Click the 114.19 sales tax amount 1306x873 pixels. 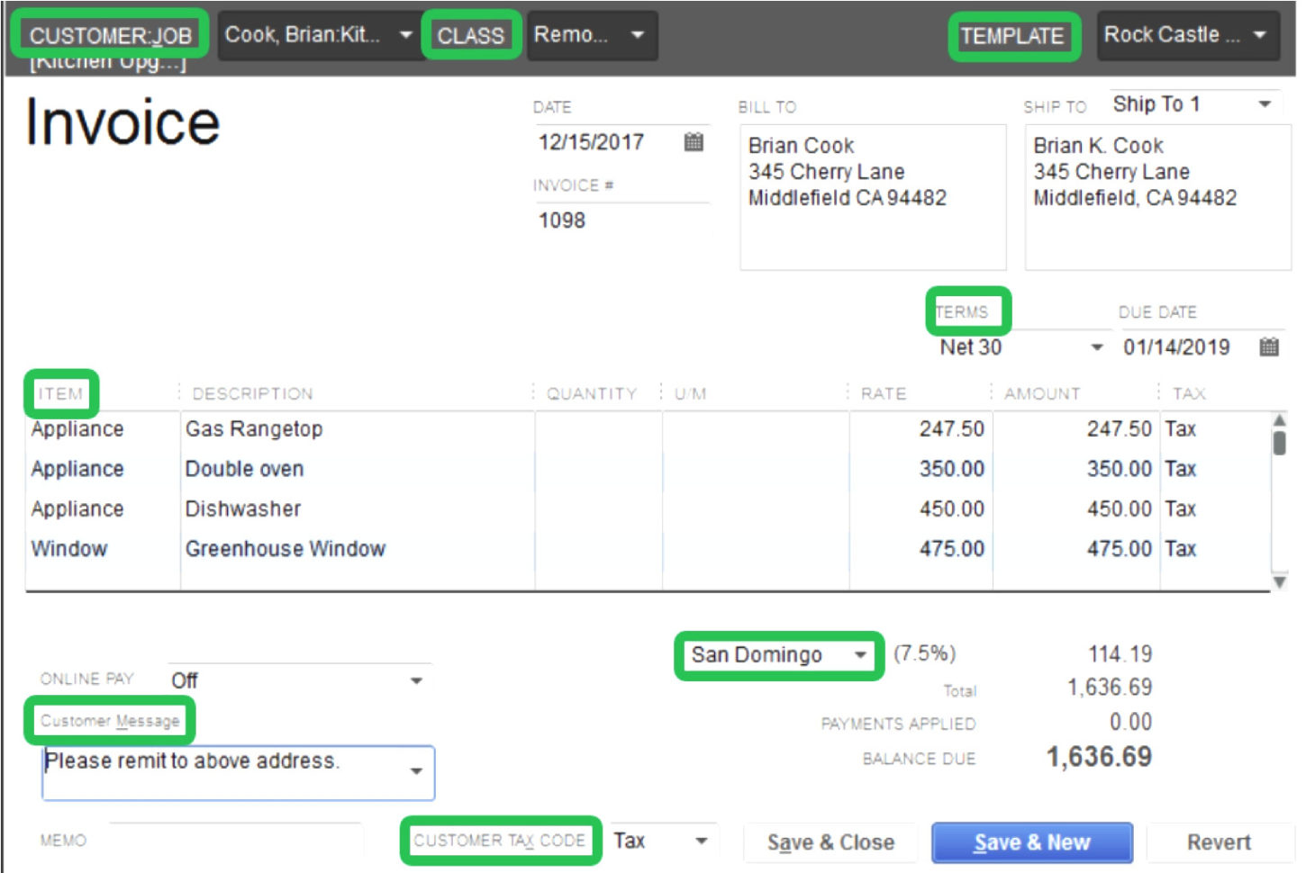(x=1120, y=654)
